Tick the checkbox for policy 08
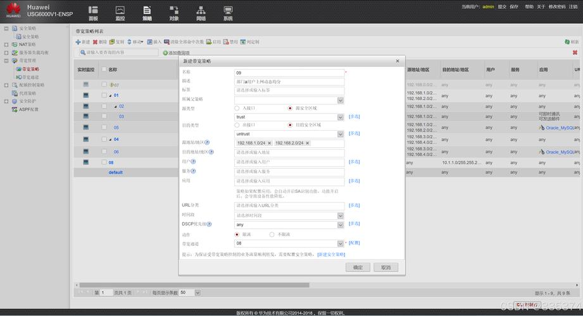Image resolution: width=583 pixels, height=316 pixels. [104, 162]
